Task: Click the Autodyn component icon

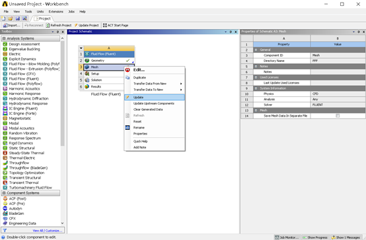Action: (x=5, y=208)
